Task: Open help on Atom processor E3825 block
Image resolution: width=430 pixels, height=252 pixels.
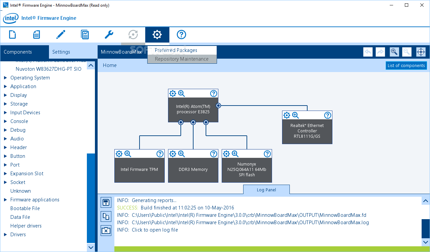Action: [x=214, y=93]
